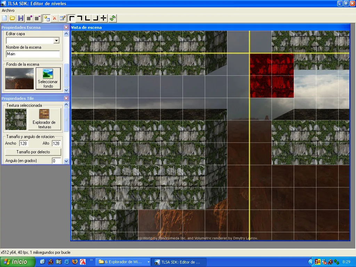Save the scene with the floppy disk icon

tap(21, 18)
